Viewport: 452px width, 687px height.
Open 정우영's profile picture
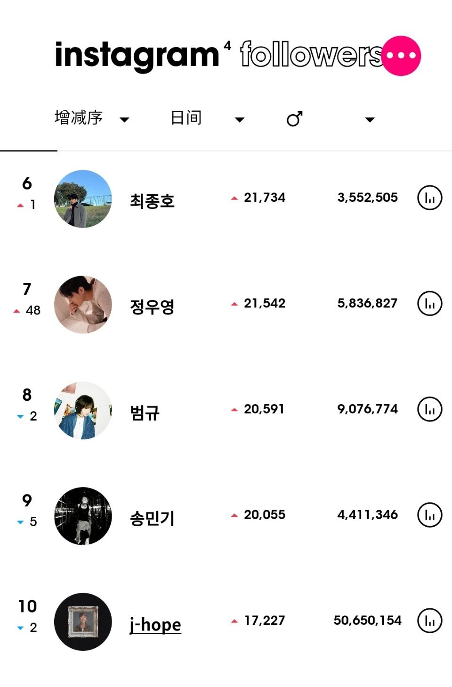83,305
